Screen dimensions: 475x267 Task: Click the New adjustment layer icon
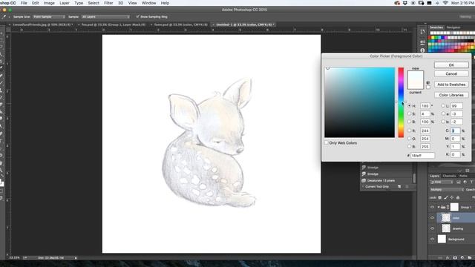[x=462, y=257]
